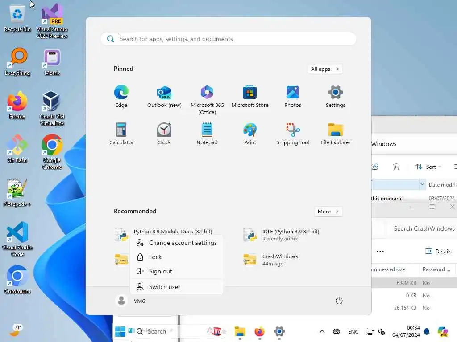Select the row with 6.984 KB size

[414, 283]
